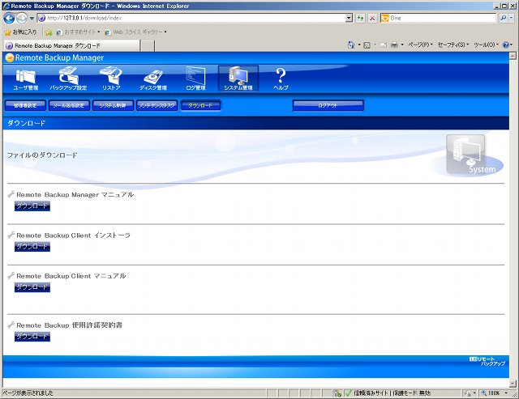
Task: Switch to システム制御 sub-tab
Action: 113,105
